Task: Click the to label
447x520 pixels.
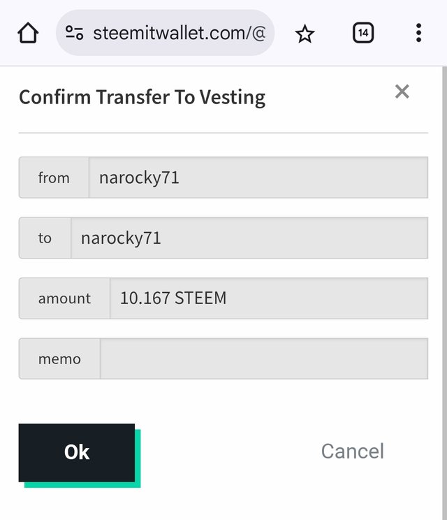Action: tap(45, 238)
